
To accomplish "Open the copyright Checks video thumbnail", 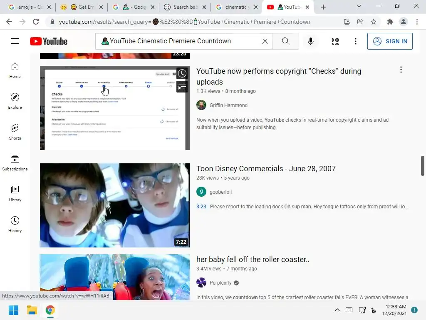I will 115,108.
